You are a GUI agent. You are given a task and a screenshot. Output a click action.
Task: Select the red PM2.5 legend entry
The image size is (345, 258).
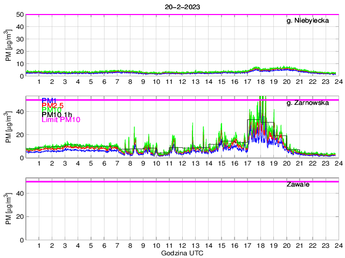(53, 105)
